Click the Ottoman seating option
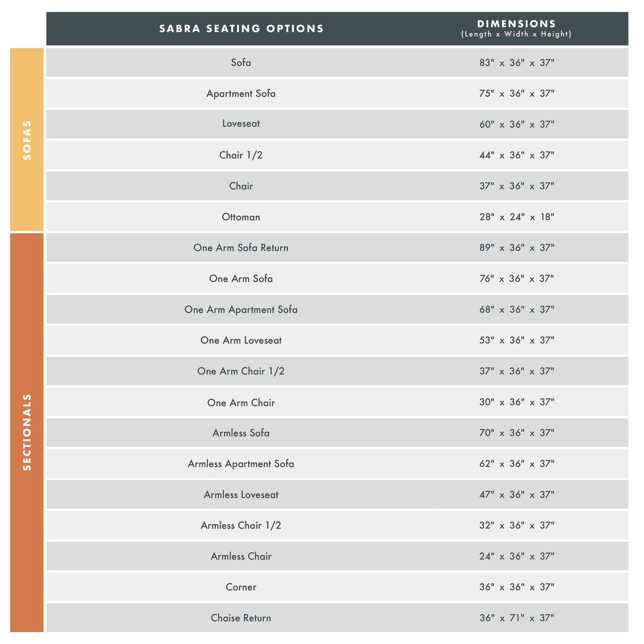Image resolution: width=644 pixels, height=644 pixels. [x=241, y=217]
